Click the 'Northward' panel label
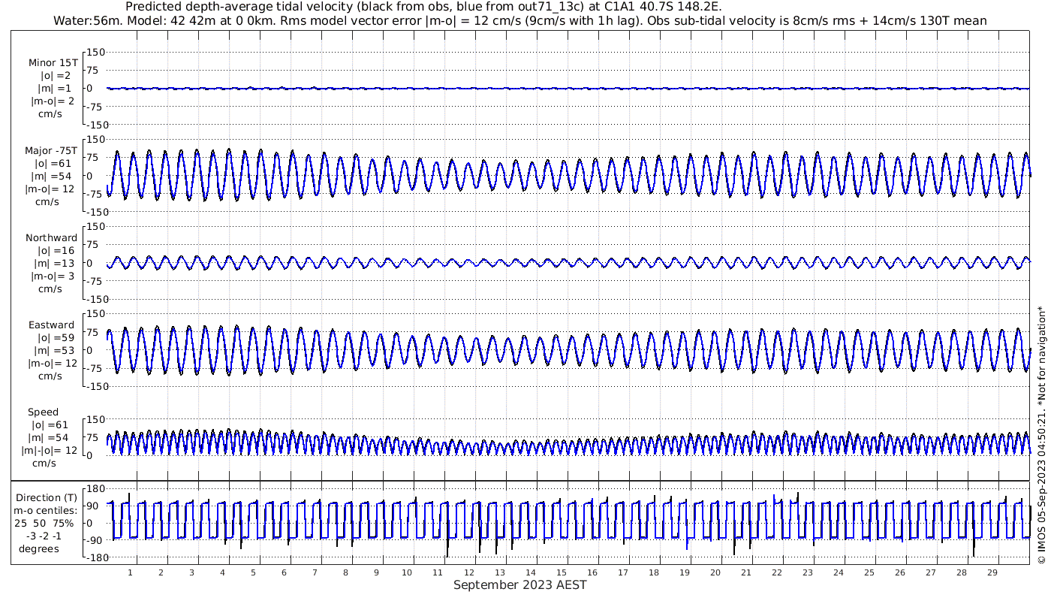This screenshot has width=1051, height=601. click(x=51, y=237)
